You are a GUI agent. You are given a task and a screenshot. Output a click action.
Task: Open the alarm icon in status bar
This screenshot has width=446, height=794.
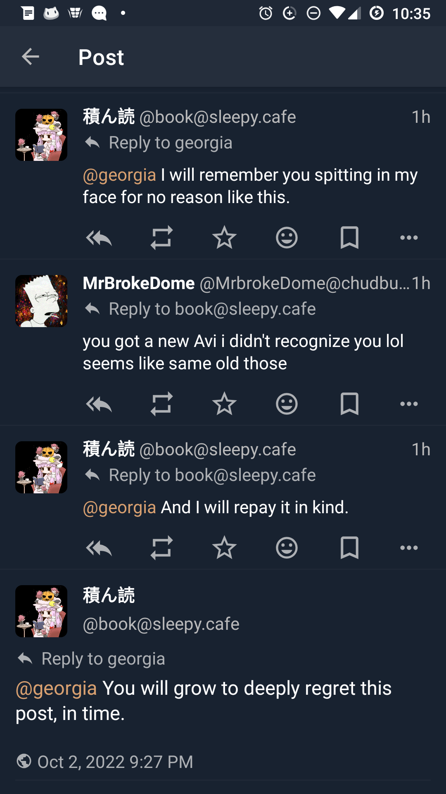(266, 13)
